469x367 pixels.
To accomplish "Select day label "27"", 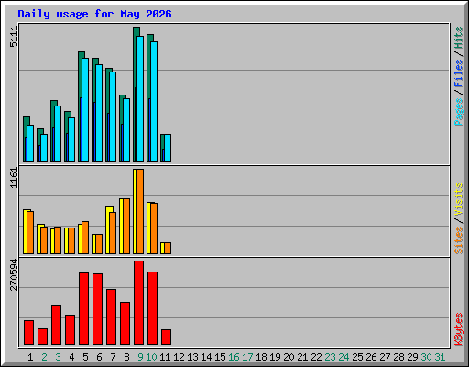I will click(x=385, y=357).
